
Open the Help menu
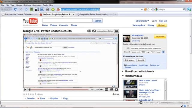click(51, 5)
